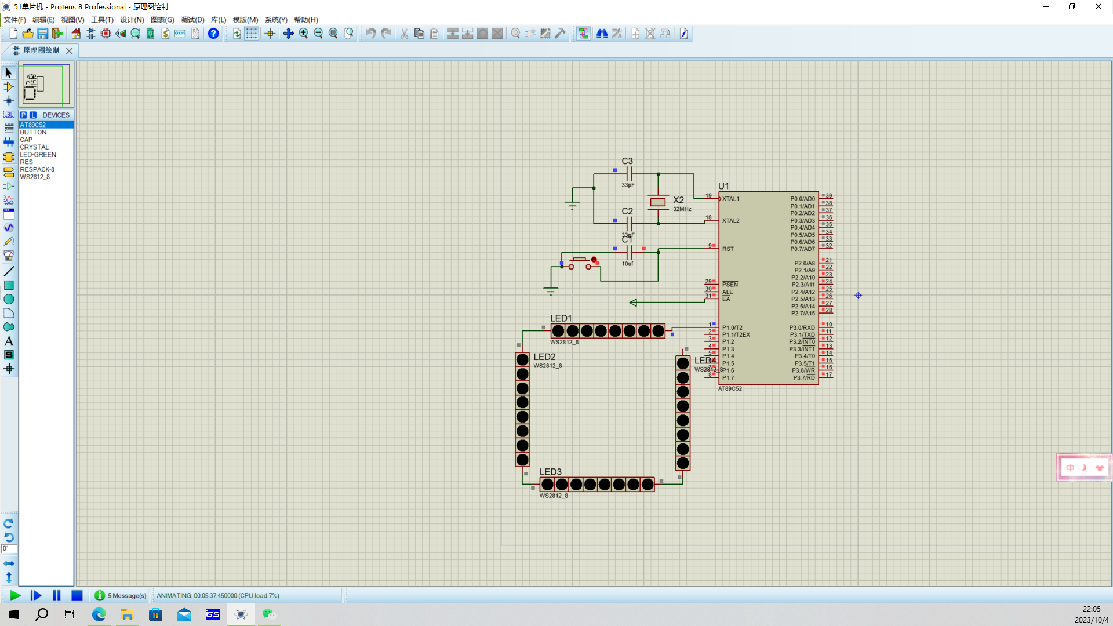Image resolution: width=1113 pixels, height=626 pixels.
Task: Click the Rotate Clockwise icon
Action: 9,523
